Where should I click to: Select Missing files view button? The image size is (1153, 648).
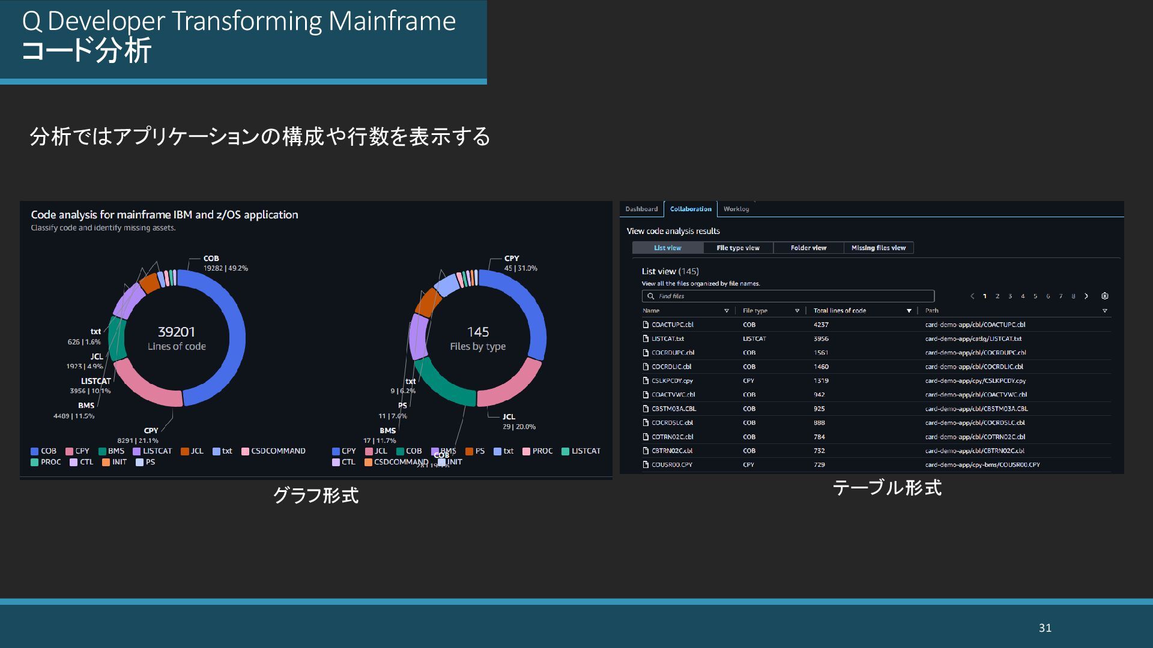[878, 248]
